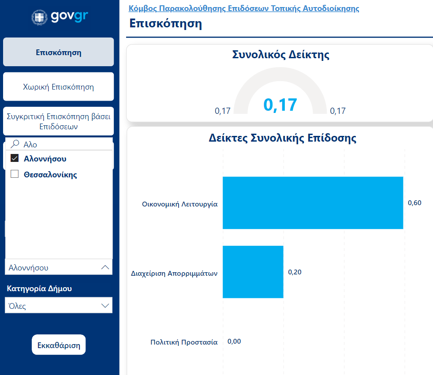Open the Κόμβος Παρακολούθησης Επιδόσεων Τοπικής Αυτοδιοίκησης link
This screenshot has width=433, height=375.
click(x=243, y=8)
